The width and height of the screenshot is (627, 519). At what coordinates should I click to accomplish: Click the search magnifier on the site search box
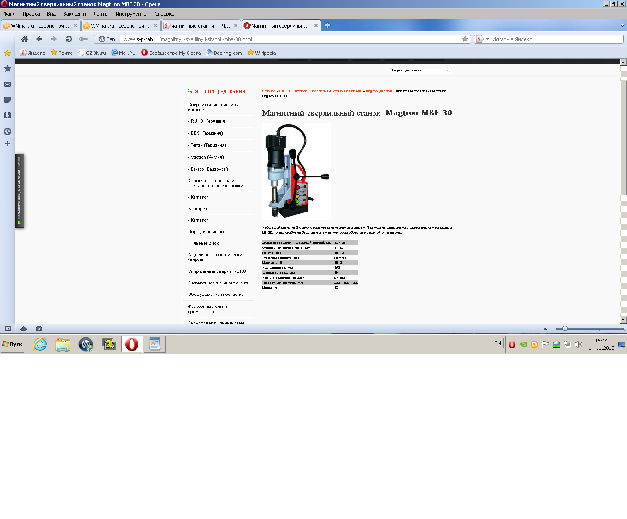[x=449, y=71]
